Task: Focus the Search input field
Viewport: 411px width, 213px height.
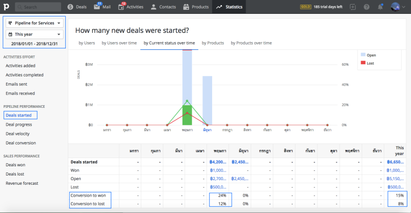Action: point(38,7)
